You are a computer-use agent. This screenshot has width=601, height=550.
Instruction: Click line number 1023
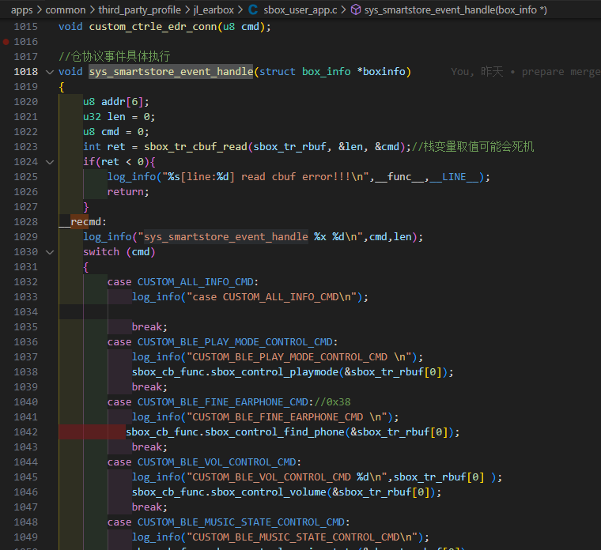point(25,147)
